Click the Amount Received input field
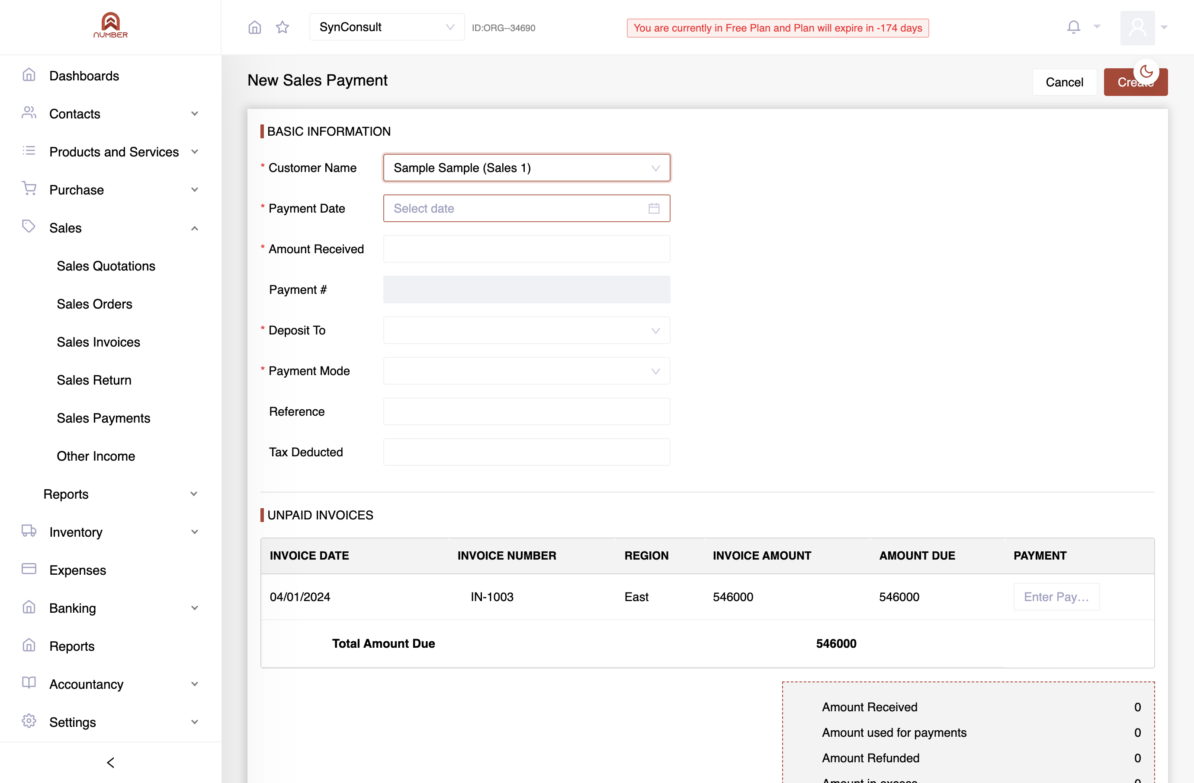The image size is (1194, 783). coord(527,249)
